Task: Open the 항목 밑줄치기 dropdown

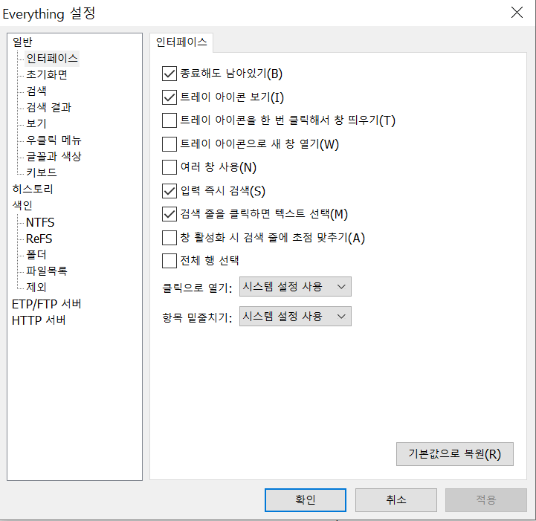Action: click(x=295, y=317)
